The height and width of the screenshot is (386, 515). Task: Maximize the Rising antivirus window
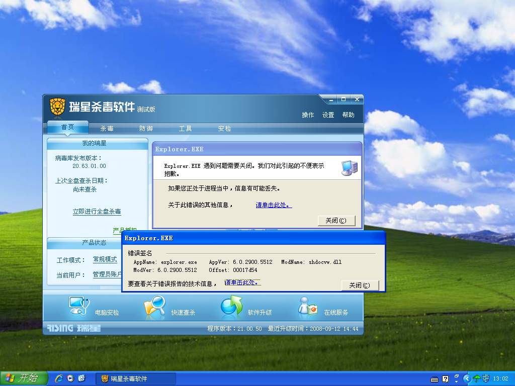tap(344, 100)
